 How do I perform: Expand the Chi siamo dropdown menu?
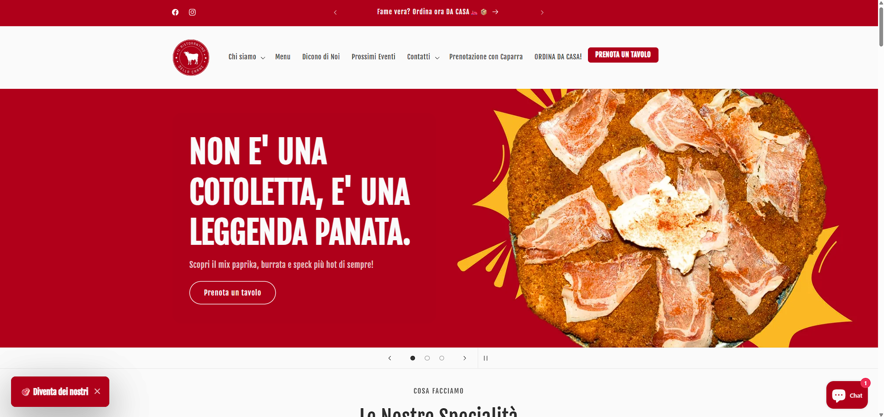247,57
